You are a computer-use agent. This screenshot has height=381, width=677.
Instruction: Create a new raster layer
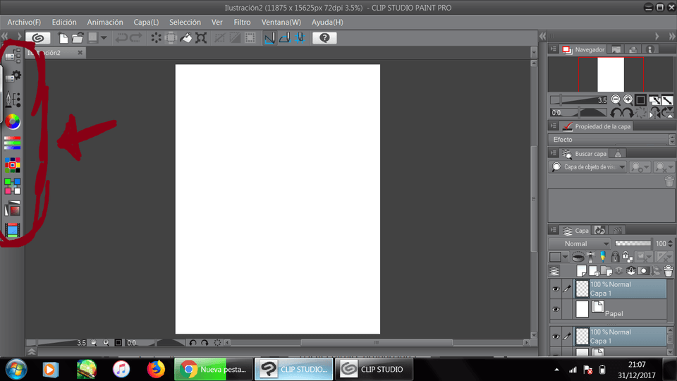pyautogui.click(x=582, y=271)
